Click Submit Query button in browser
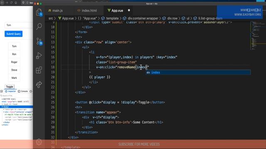266x149 pixels. 13,34
